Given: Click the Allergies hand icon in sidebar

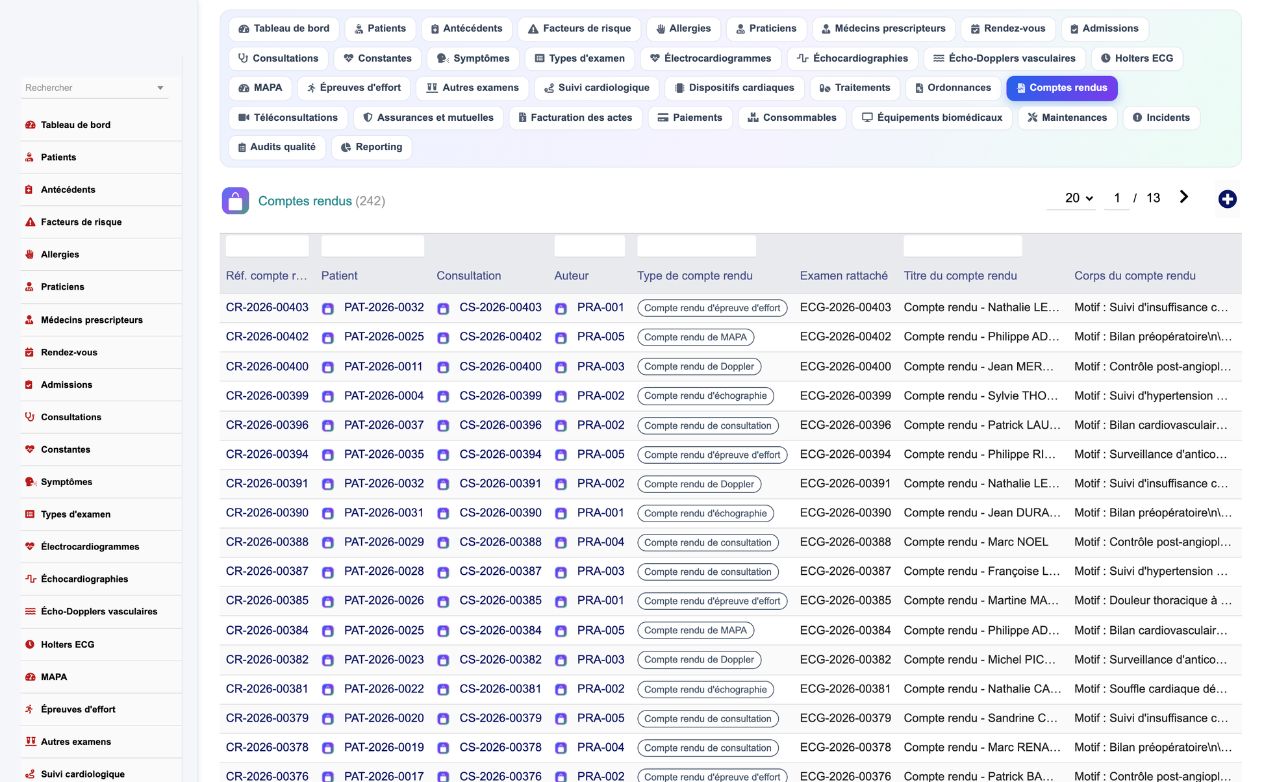Looking at the screenshot, I should coord(30,255).
